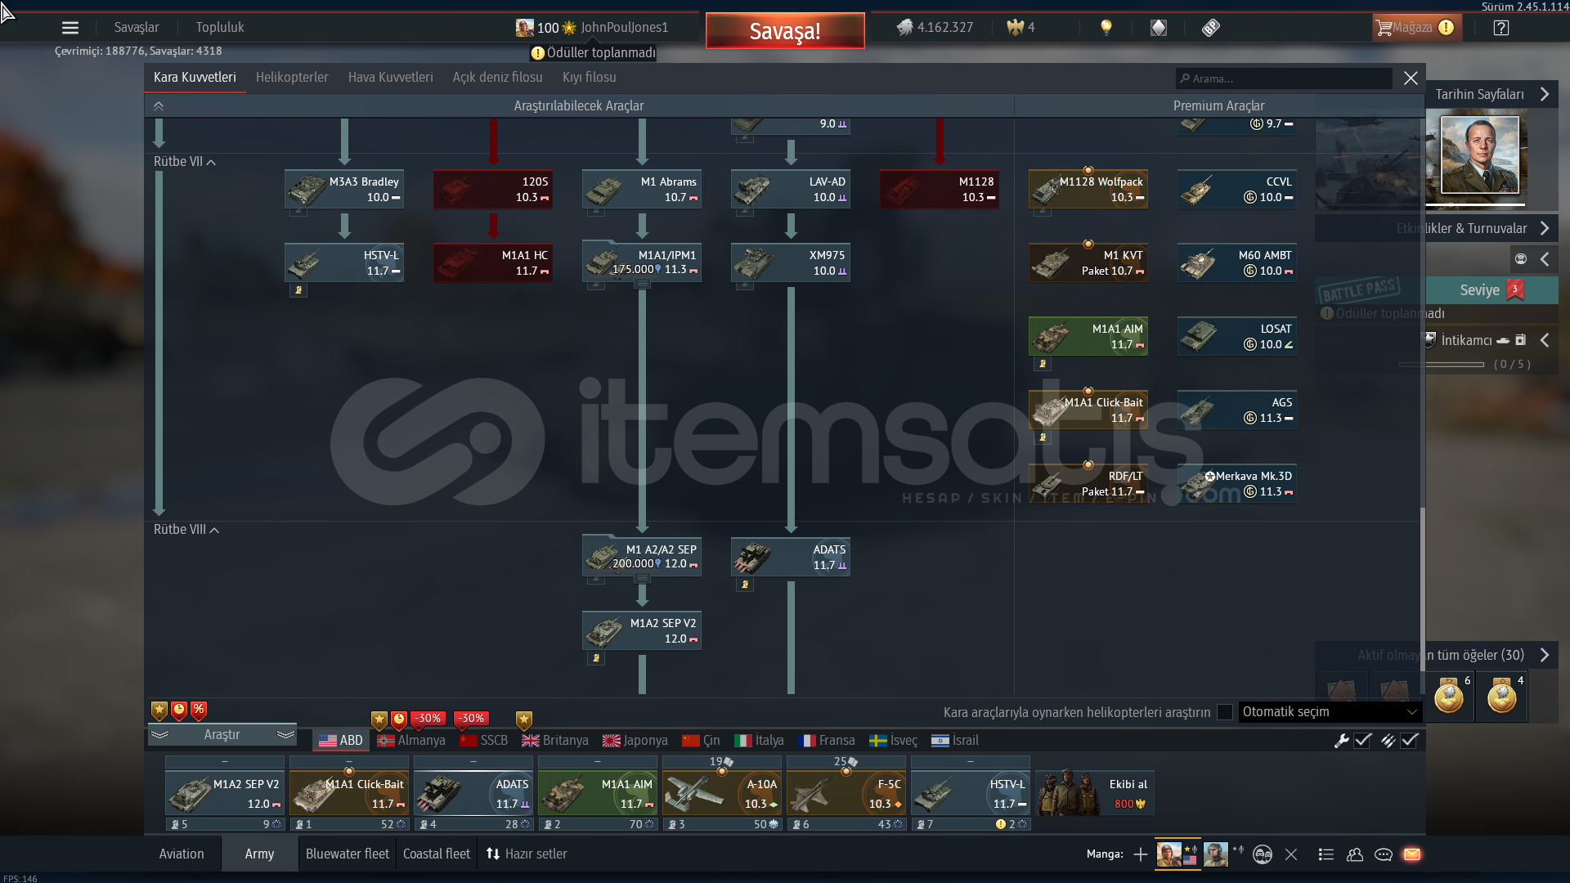
Task: Open the list icon in the bottom bar
Action: pyautogui.click(x=1326, y=854)
